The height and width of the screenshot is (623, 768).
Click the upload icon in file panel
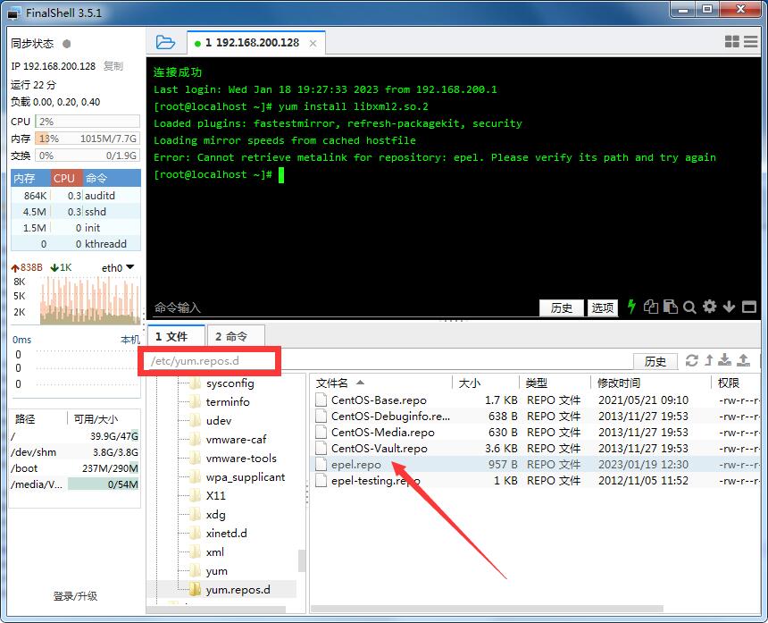click(x=743, y=360)
